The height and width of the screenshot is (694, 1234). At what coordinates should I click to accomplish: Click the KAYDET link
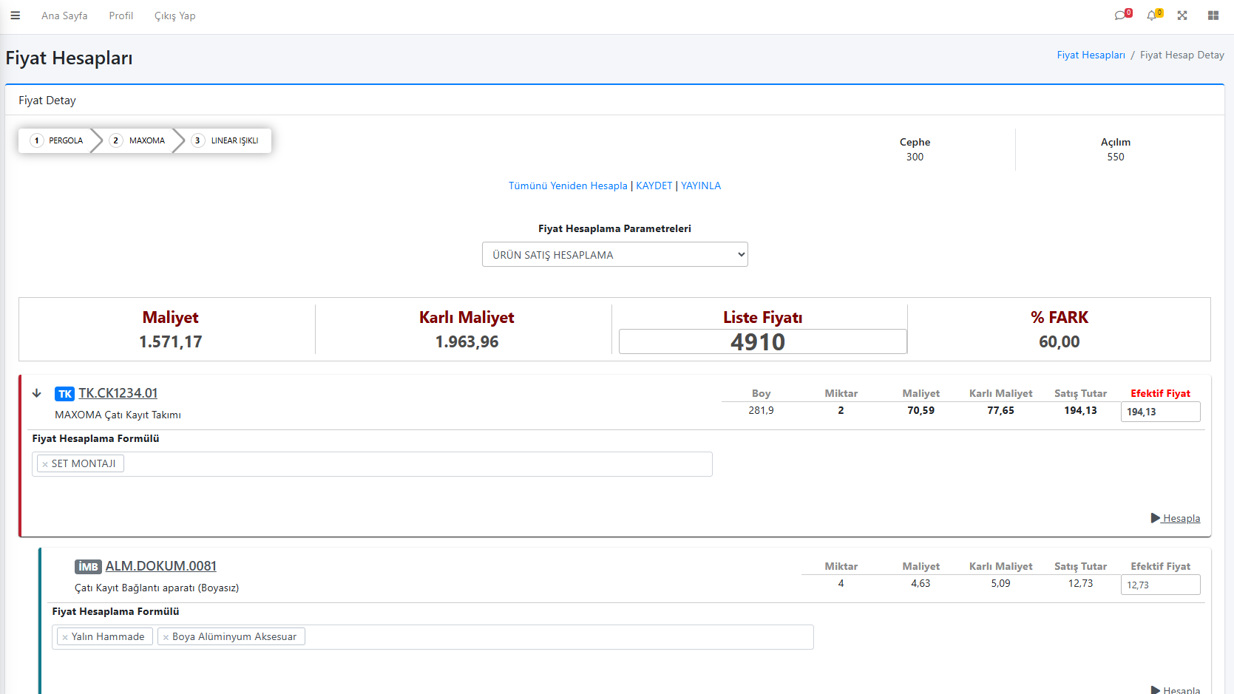pos(654,186)
